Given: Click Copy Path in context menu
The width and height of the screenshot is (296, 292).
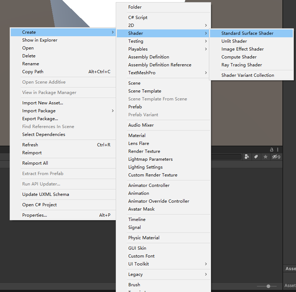Looking at the screenshot, I should (63, 72).
